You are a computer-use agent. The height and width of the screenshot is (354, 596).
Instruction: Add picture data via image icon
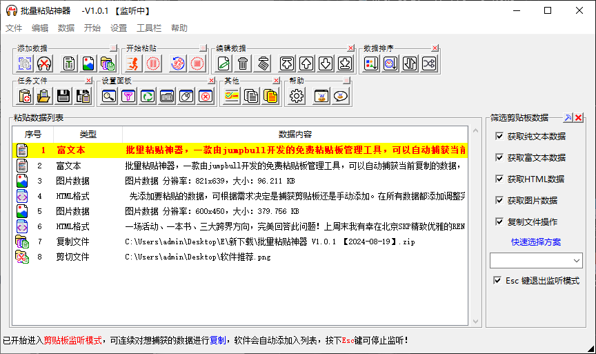[88, 63]
